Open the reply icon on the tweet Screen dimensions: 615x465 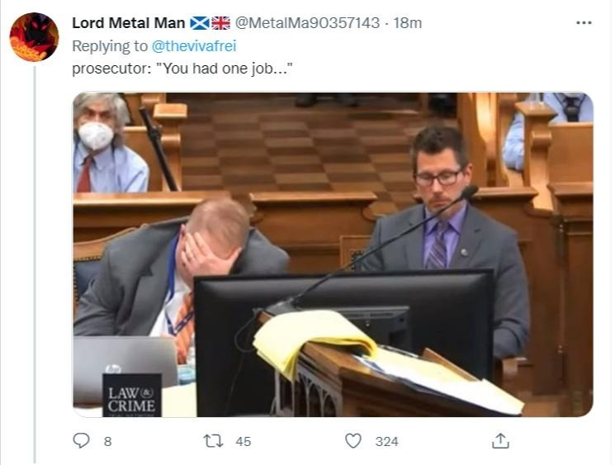[x=81, y=441]
